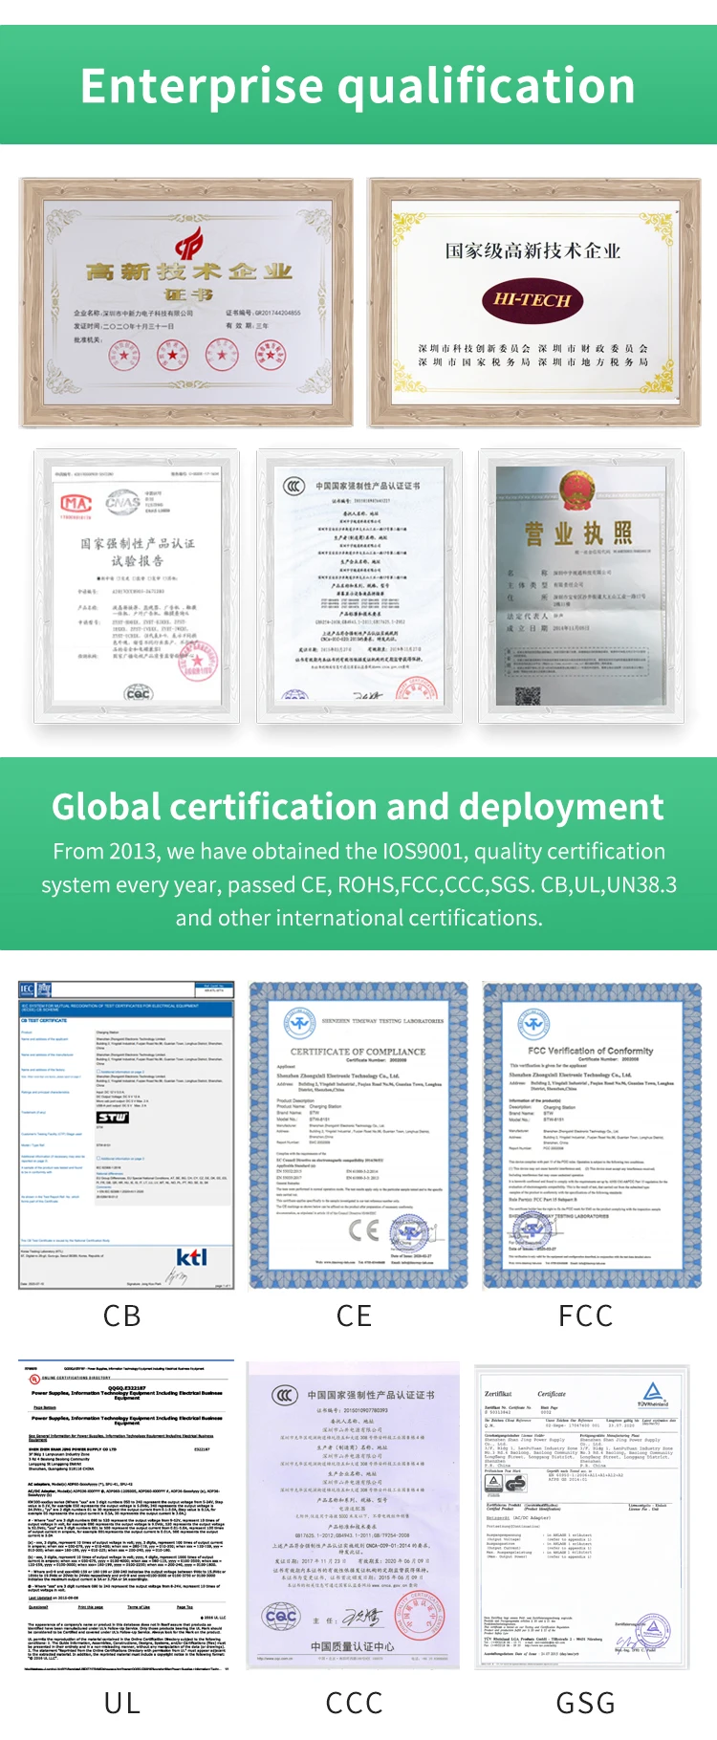Open the TÜV Rheinland Zertifikat image
The width and height of the screenshot is (717, 1740).
581,1517
